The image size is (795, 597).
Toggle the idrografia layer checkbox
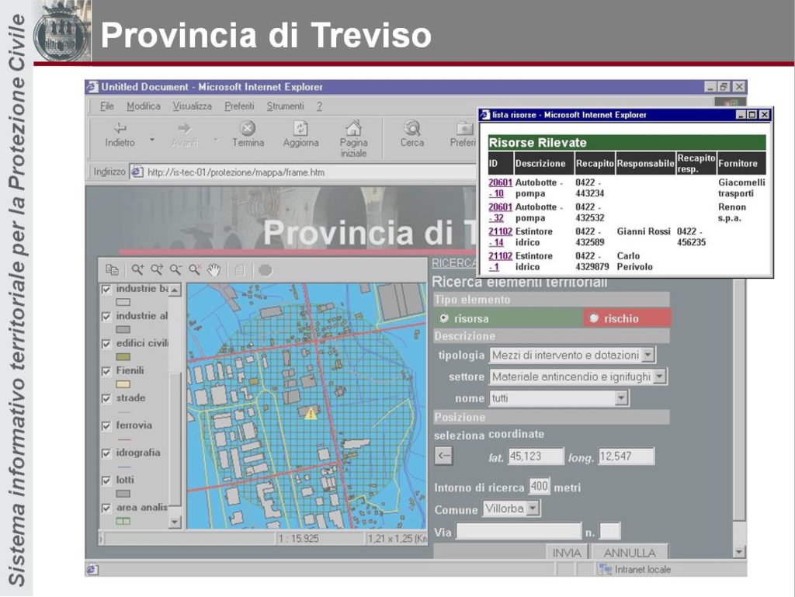tap(106, 453)
